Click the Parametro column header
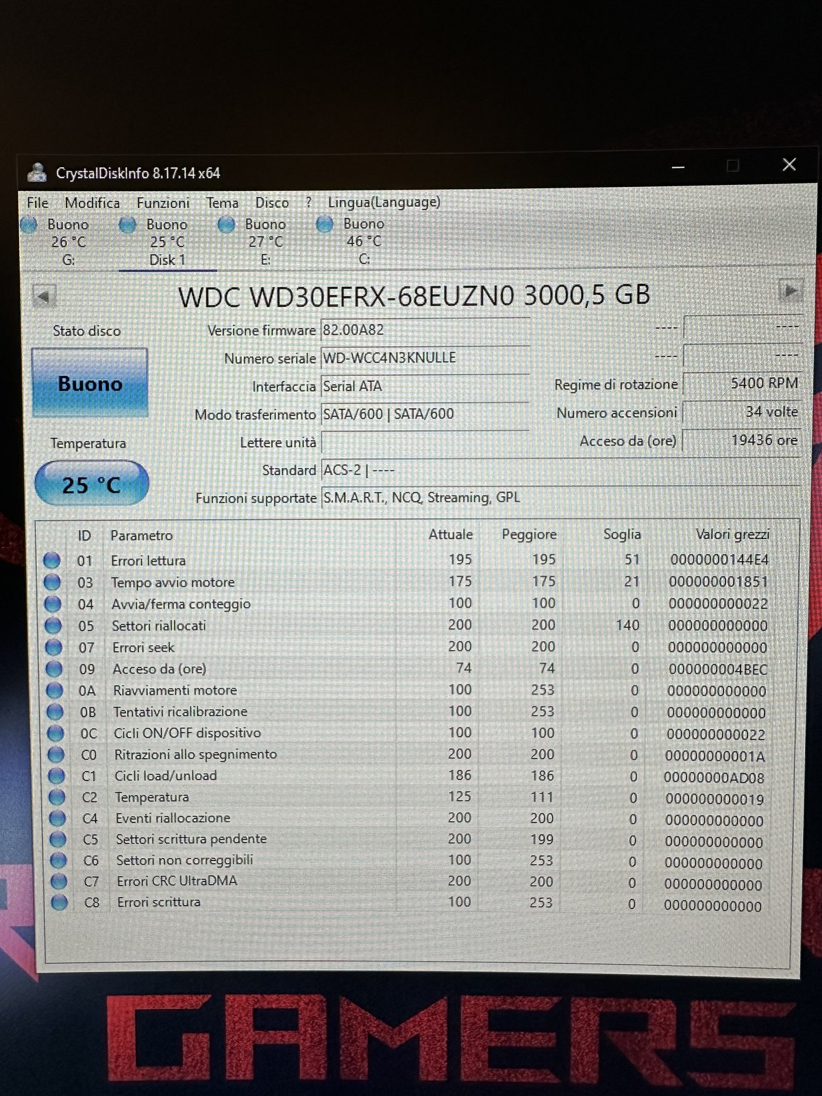The image size is (822, 1096). (x=141, y=536)
